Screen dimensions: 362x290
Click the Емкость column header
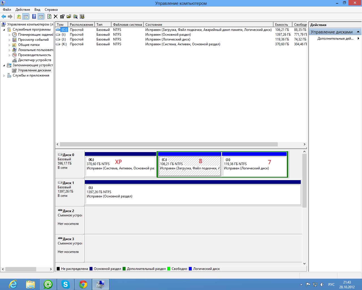283,25
